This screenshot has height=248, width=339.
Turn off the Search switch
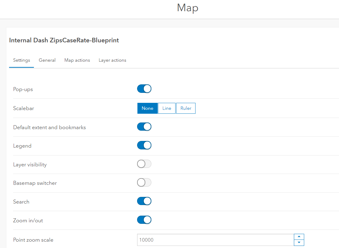144,201
